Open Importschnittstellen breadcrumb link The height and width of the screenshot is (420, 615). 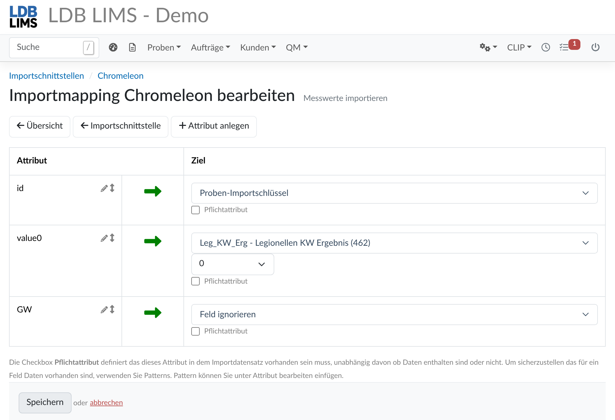tap(47, 76)
